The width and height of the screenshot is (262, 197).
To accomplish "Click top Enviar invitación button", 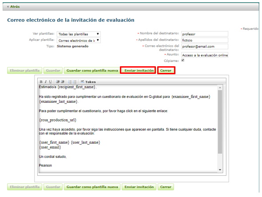I will (x=139, y=70).
